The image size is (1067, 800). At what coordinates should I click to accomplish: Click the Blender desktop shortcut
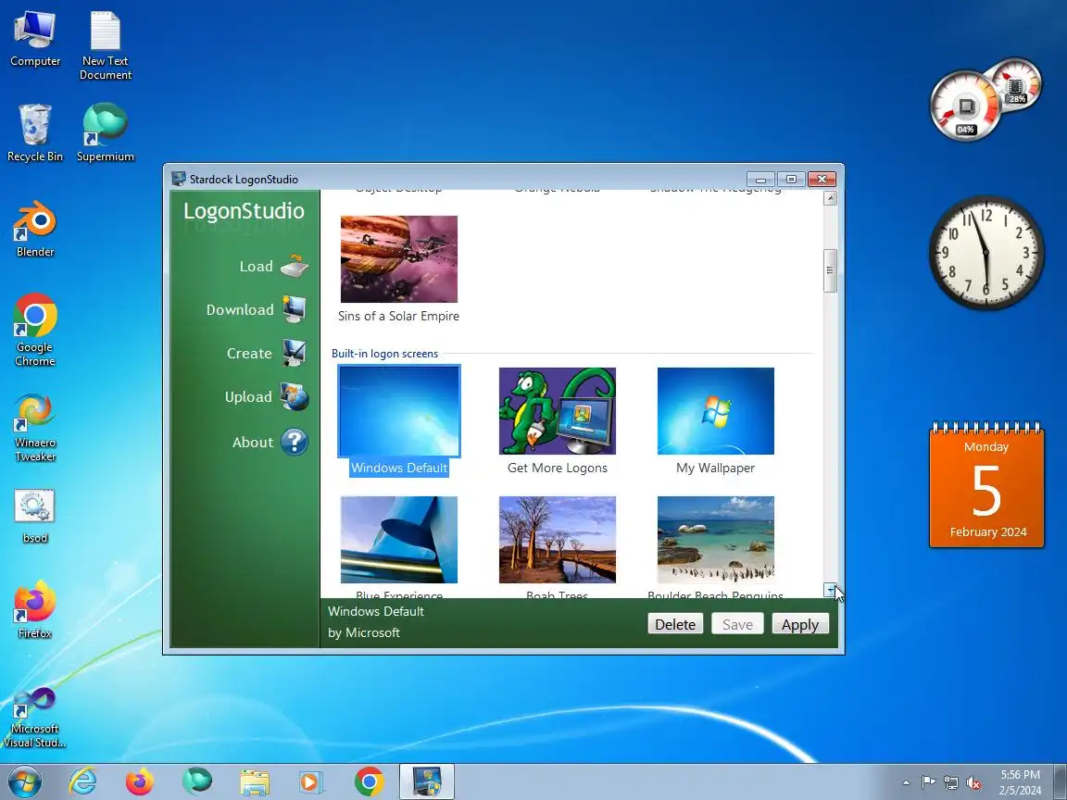point(35,230)
